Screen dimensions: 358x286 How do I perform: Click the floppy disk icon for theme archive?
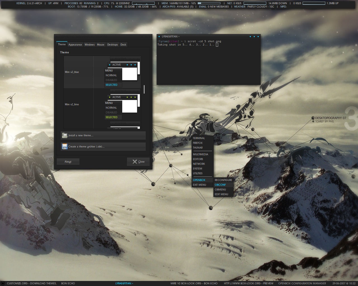pos(65,146)
